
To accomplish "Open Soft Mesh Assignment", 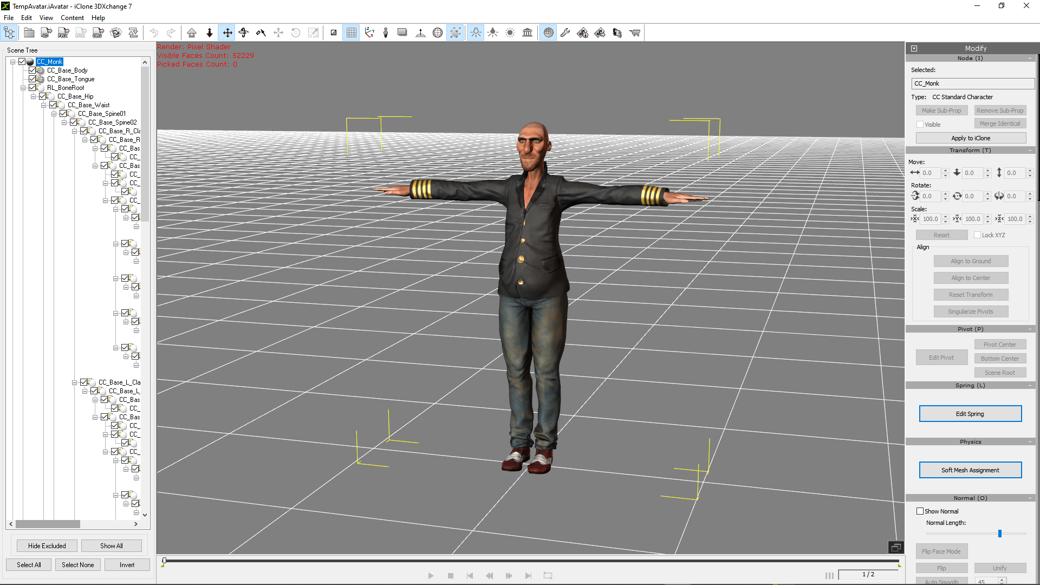I will coord(970,470).
